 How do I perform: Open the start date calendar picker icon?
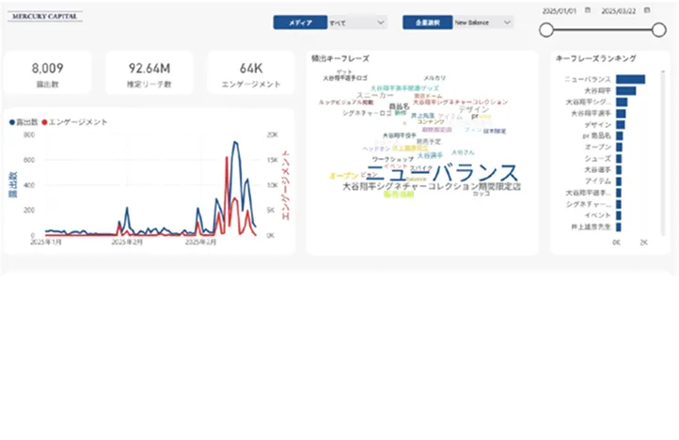tap(588, 9)
